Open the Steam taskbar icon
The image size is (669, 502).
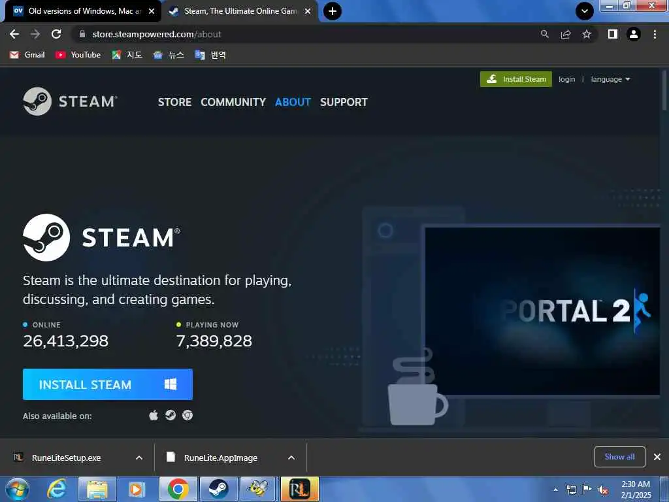(x=218, y=489)
